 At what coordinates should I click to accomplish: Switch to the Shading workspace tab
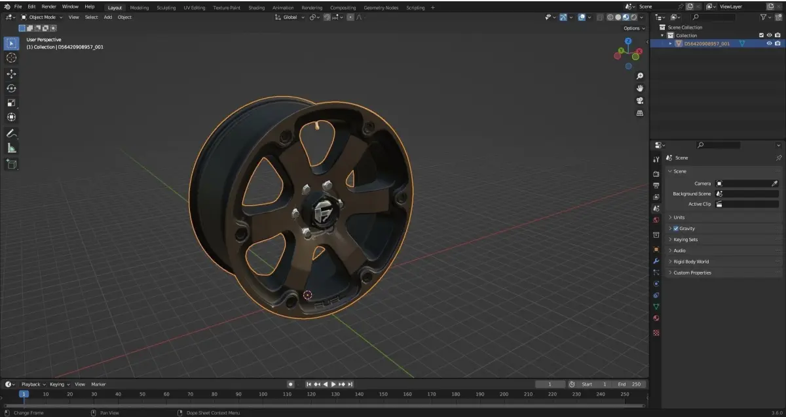pyautogui.click(x=257, y=8)
